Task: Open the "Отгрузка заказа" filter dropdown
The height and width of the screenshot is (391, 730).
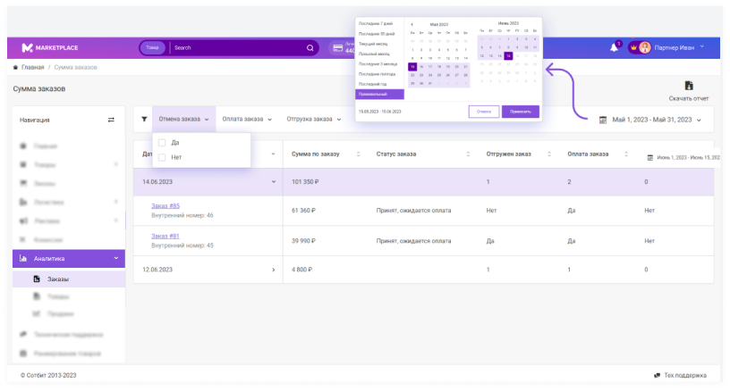Action: [x=313, y=119]
